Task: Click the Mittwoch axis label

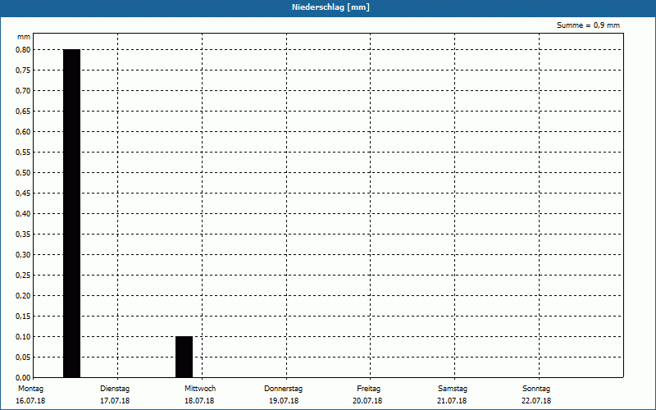Action: point(200,389)
